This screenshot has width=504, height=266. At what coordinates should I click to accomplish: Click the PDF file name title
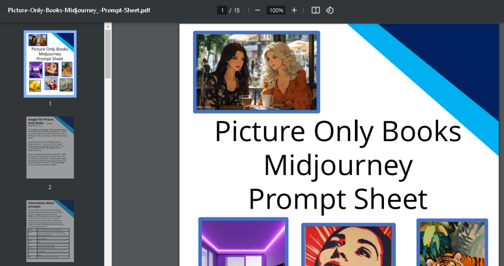[79, 10]
